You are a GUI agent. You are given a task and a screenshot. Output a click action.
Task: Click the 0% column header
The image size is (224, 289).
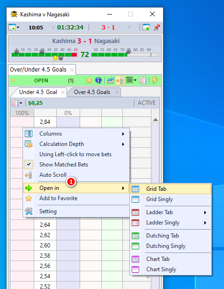pos(68,113)
